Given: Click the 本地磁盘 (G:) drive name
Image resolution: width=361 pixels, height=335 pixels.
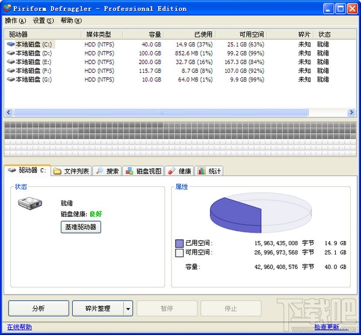Looking at the screenshot, I should tap(34, 80).
